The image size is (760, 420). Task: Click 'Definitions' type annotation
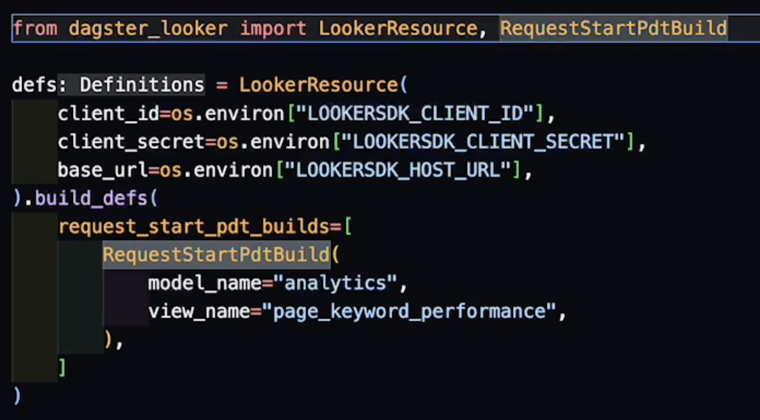click(x=142, y=85)
